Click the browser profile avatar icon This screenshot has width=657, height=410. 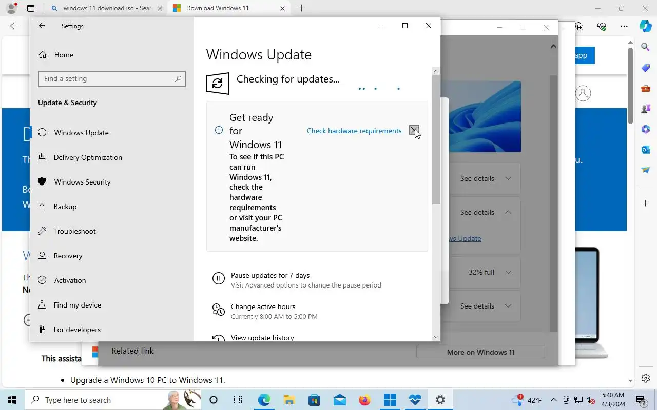pyautogui.click(x=11, y=8)
